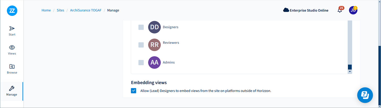
Task: Click the DD Designers avatar
Action: [154, 27]
